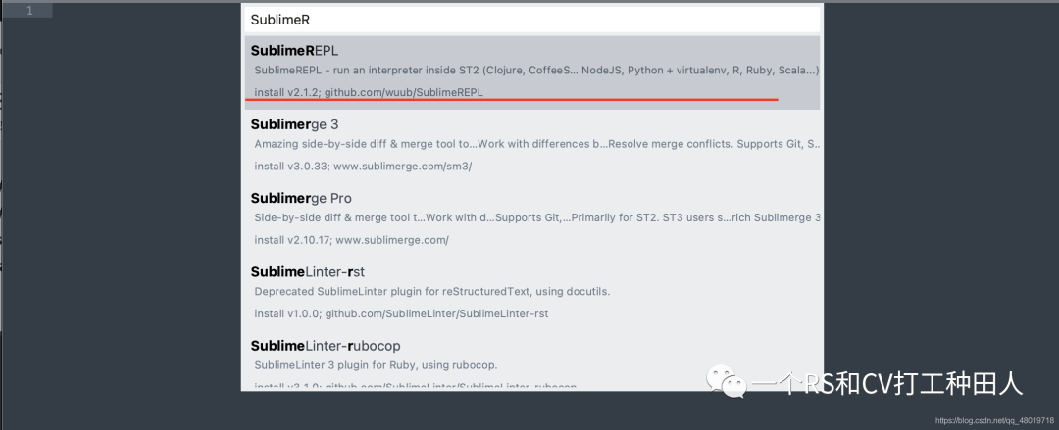Click the Sublimerge Pro description text

point(535,217)
